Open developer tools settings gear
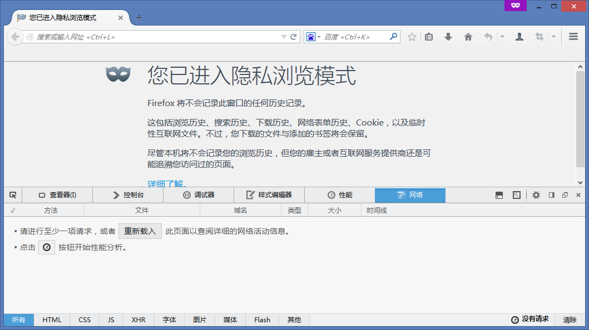The height and width of the screenshot is (330, 589). pyautogui.click(x=536, y=195)
